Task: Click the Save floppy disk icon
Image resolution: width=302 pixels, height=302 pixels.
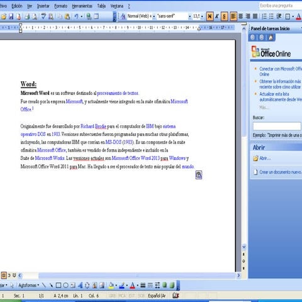Action: point(11,16)
